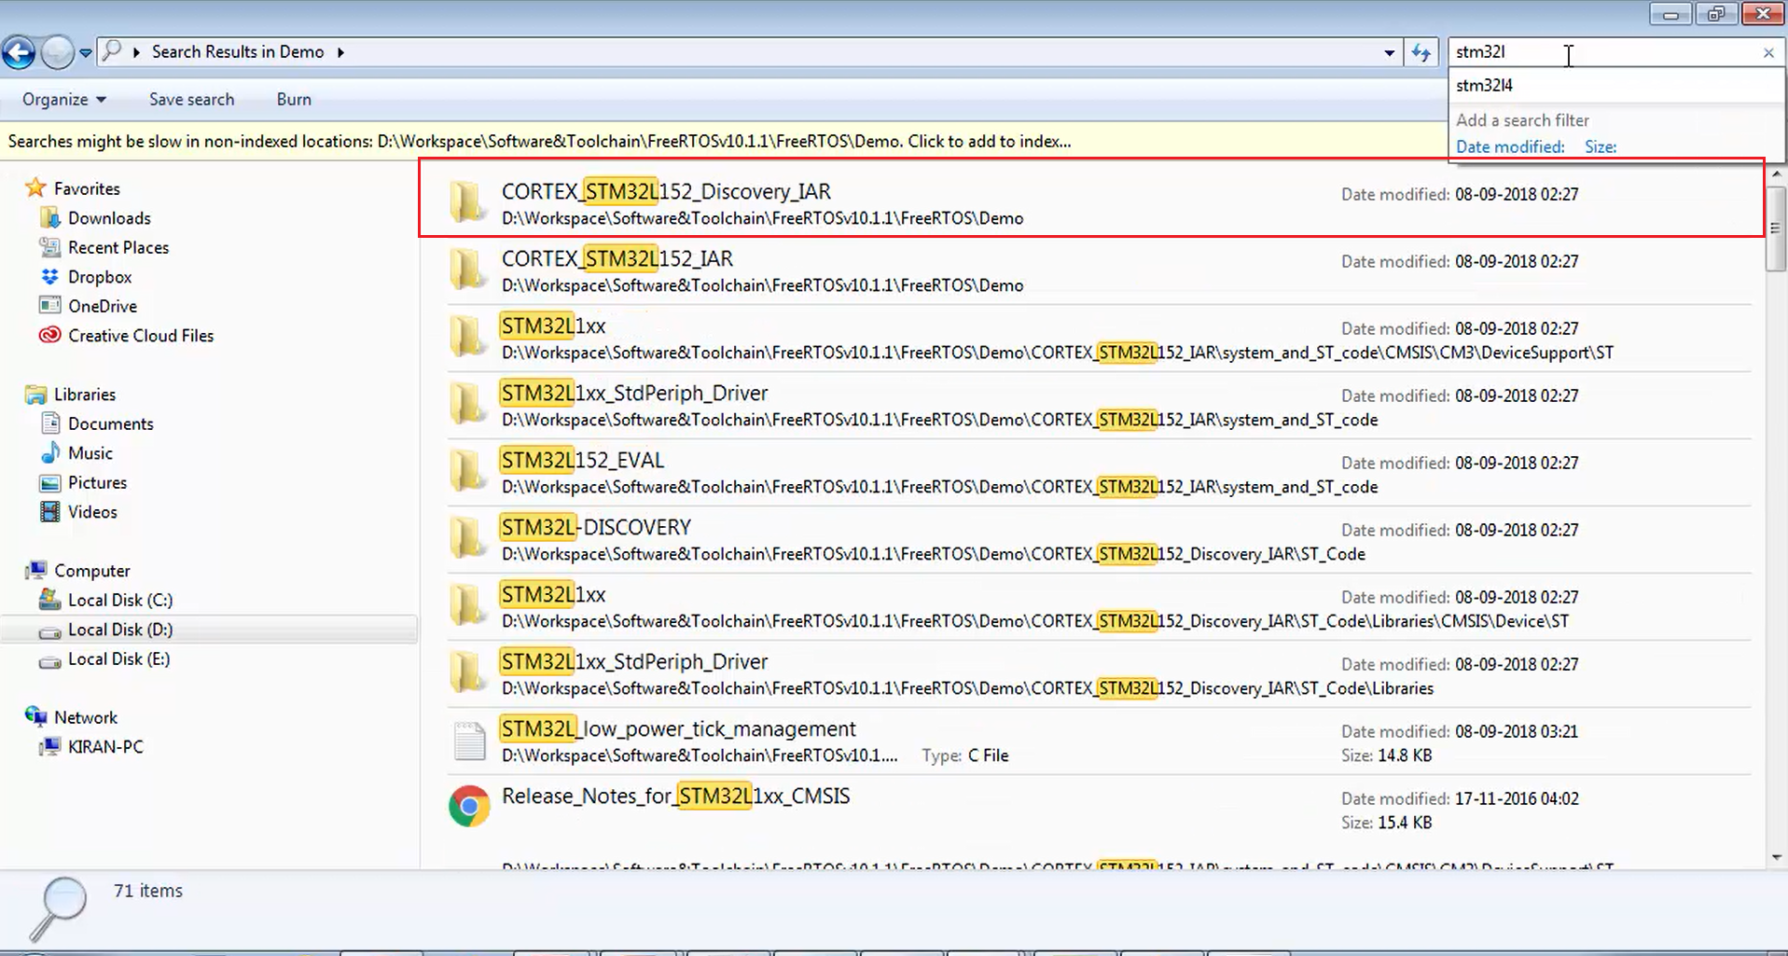
Task: Open the Documents library
Action: point(110,423)
